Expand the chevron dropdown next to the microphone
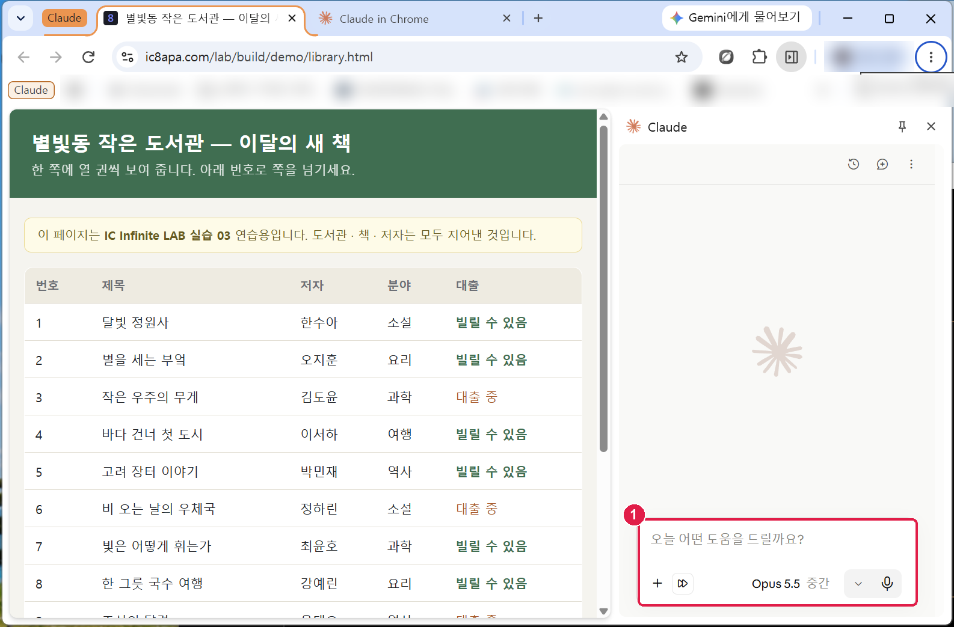Viewport: 954px width, 627px height. (858, 584)
